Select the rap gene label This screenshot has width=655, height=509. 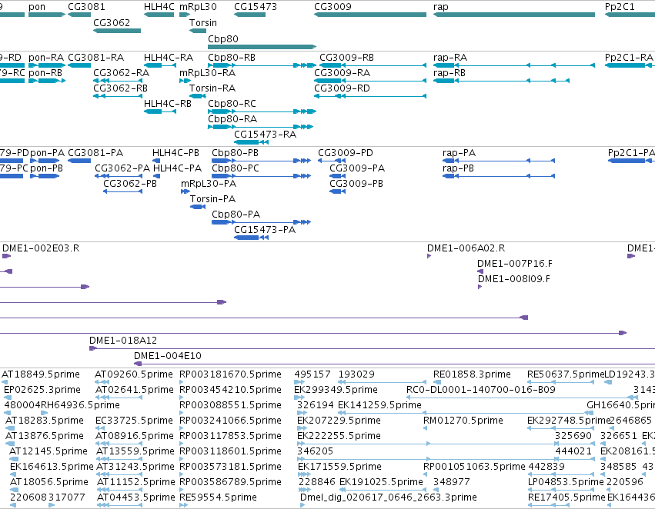(441, 7)
